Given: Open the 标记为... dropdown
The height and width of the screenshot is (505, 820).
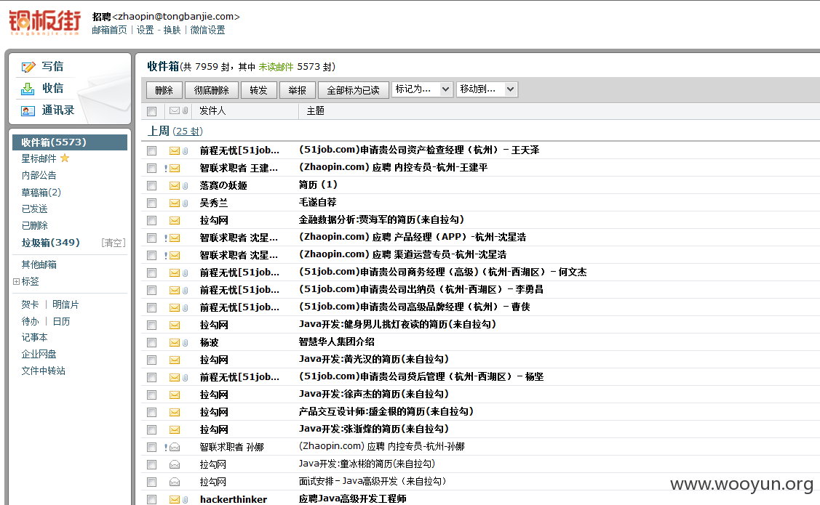Looking at the screenshot, I should [x=422, y=89].
